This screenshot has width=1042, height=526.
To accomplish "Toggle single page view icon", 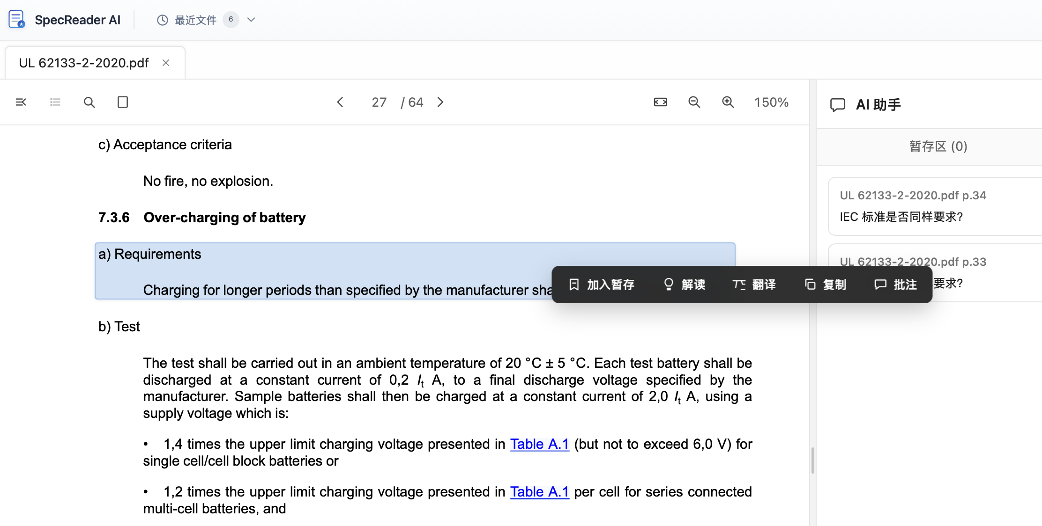I will [123, 102].
